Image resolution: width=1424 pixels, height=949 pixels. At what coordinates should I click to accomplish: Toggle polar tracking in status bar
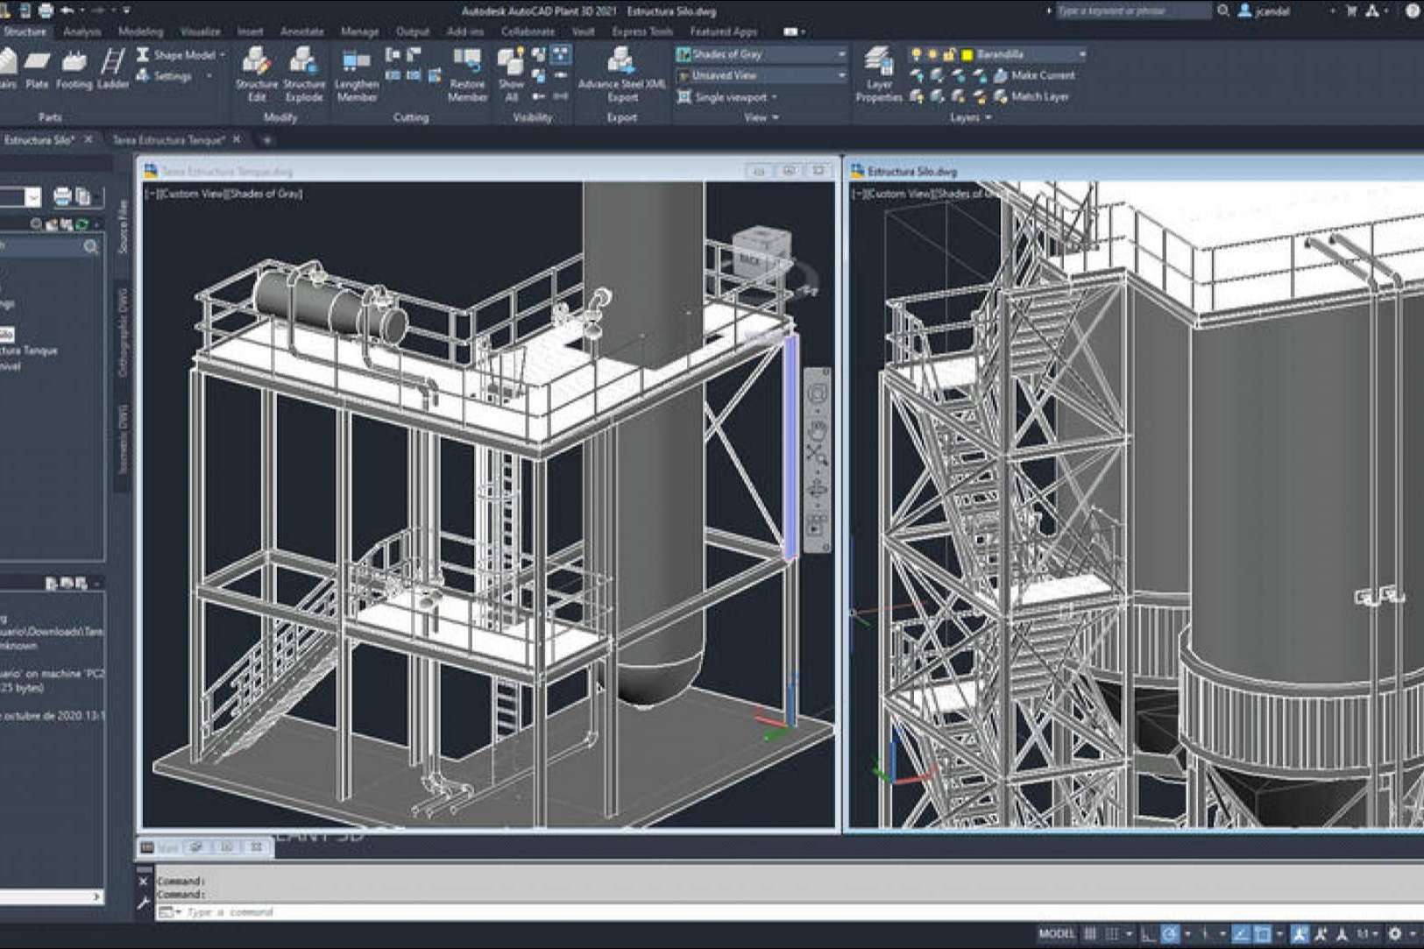point(1170,934)
